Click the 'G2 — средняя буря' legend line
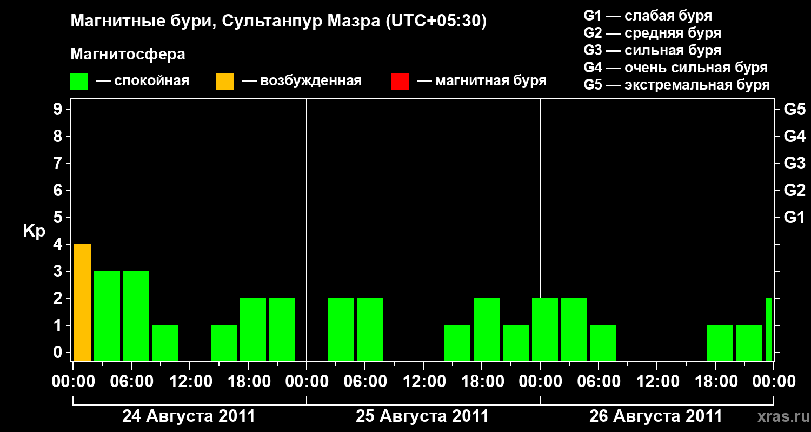Viewport: 811px width, 432px height. click(653, 33)
